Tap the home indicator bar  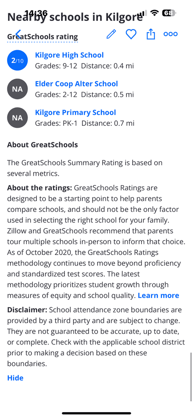(96, 413)
